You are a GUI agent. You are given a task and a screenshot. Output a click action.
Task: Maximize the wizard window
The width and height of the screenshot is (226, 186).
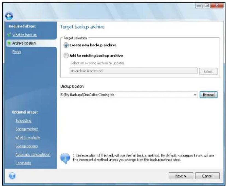pyautogui.click(x=207, y=6)
